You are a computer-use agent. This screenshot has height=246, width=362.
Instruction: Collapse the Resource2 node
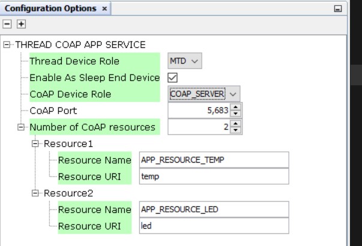pos(35,193)
